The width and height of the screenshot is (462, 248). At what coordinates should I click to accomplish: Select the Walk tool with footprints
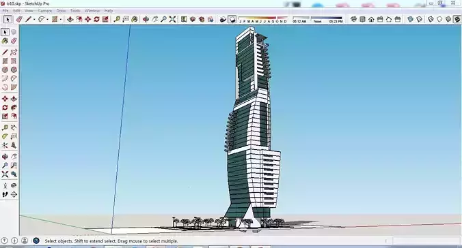click(5, 195)
